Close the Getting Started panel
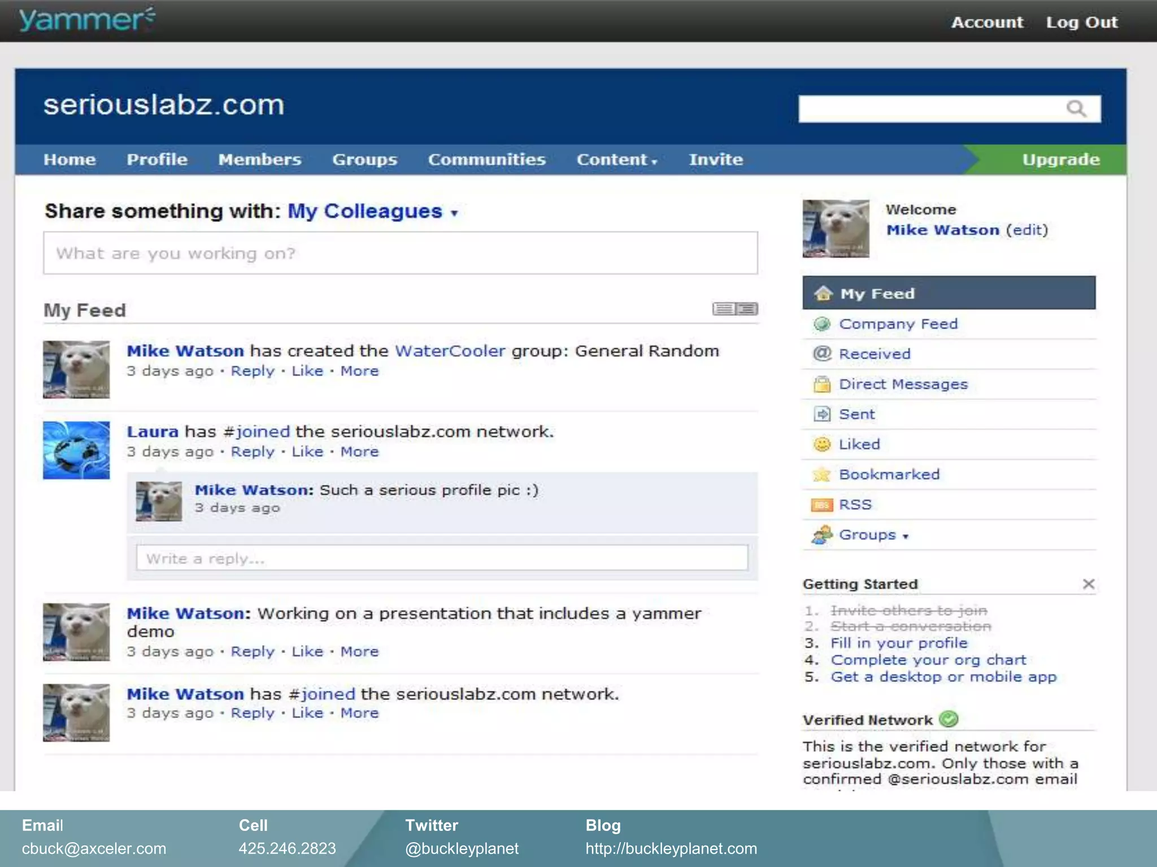 click(x=1089, y=584)
